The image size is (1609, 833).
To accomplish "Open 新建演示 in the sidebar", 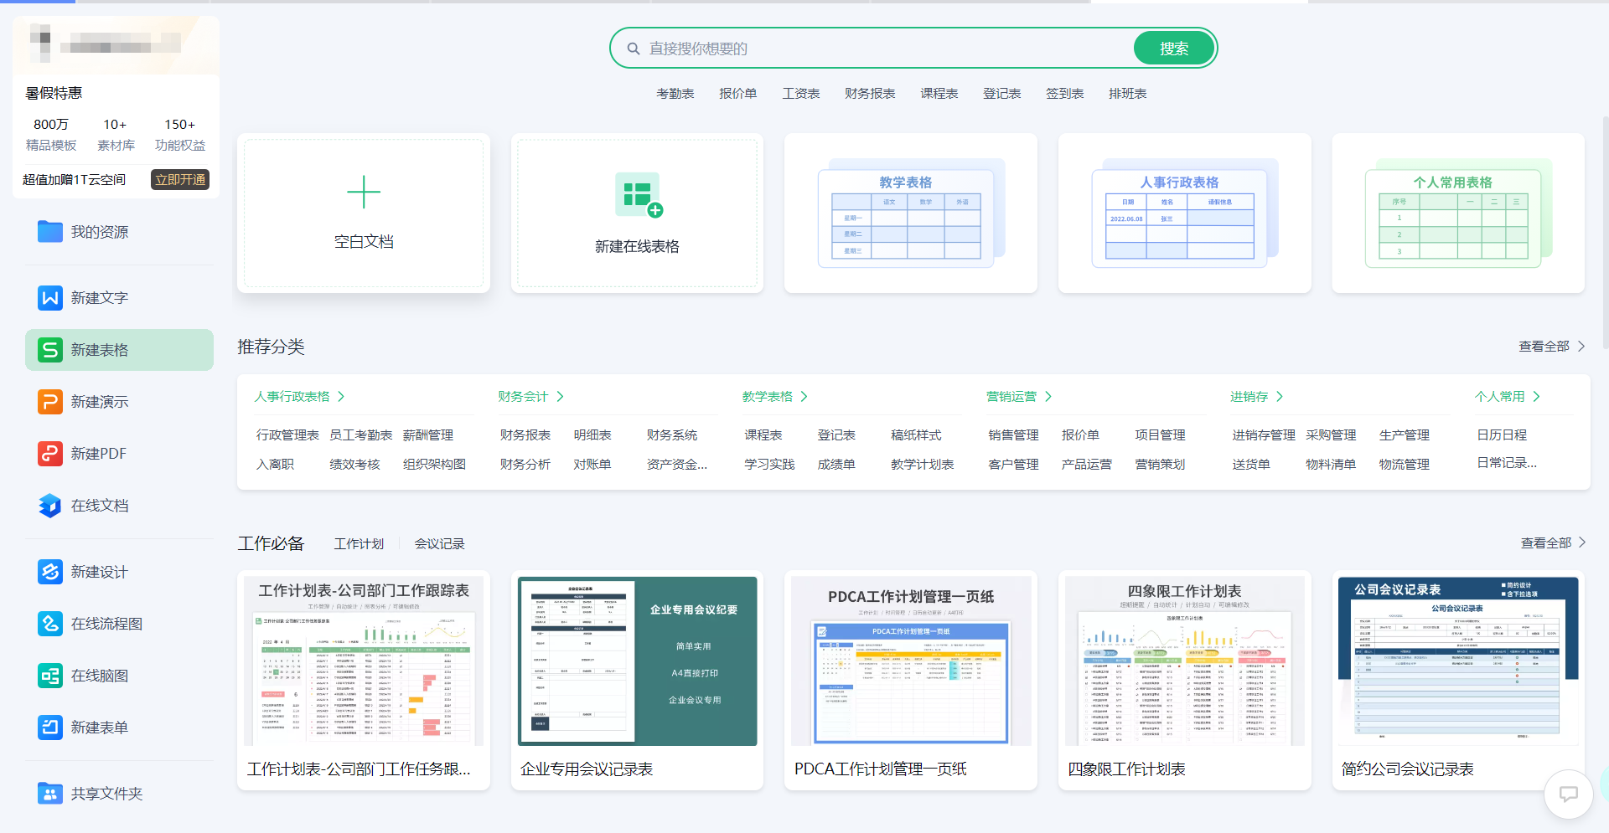I will point(100,401).
